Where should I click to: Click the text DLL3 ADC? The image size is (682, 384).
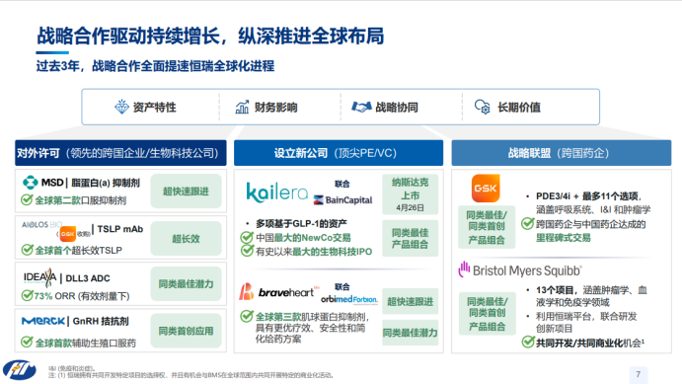(88, 278)
